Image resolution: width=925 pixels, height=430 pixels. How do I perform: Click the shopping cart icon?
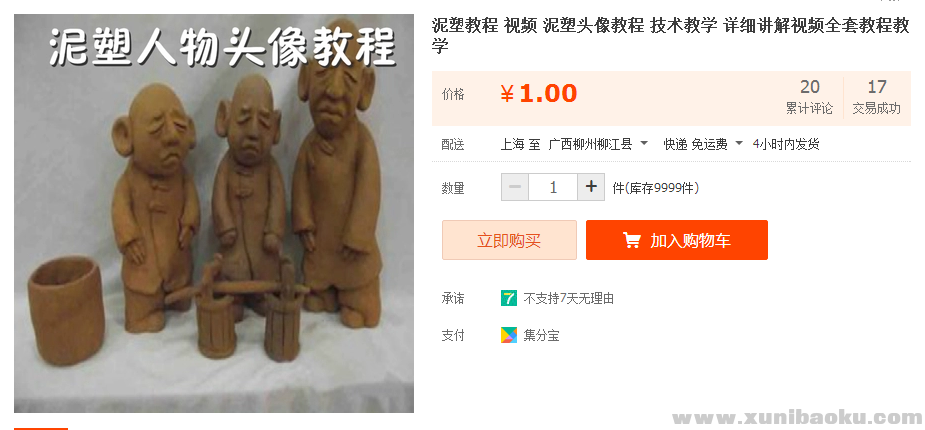coord(631,240)
